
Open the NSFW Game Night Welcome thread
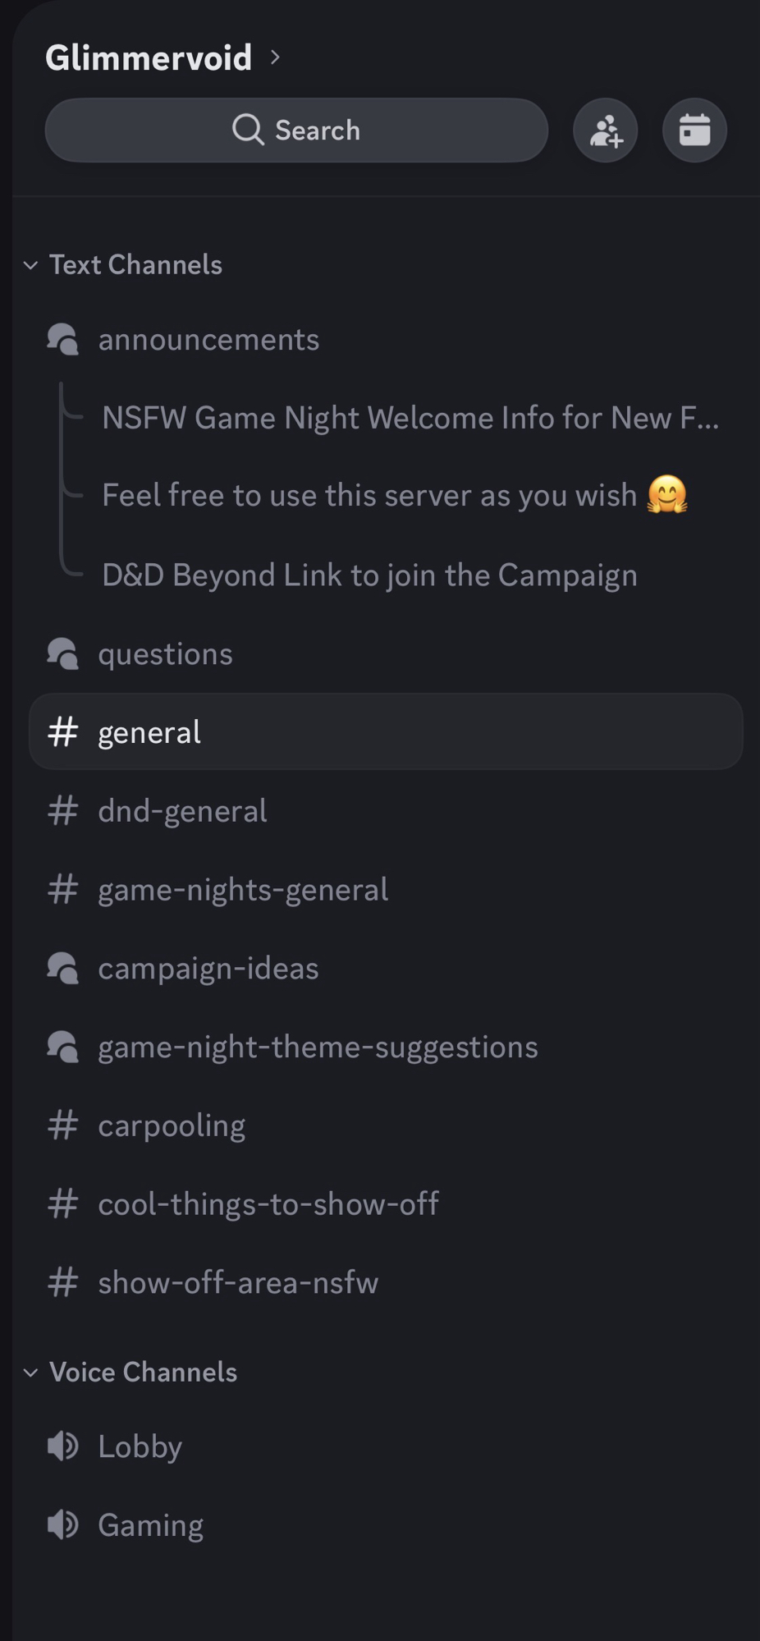coord(410,418)
